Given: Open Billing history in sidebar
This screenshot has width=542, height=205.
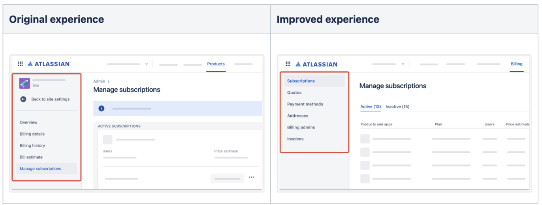Looking at the screenshot, I should [32, 145].
